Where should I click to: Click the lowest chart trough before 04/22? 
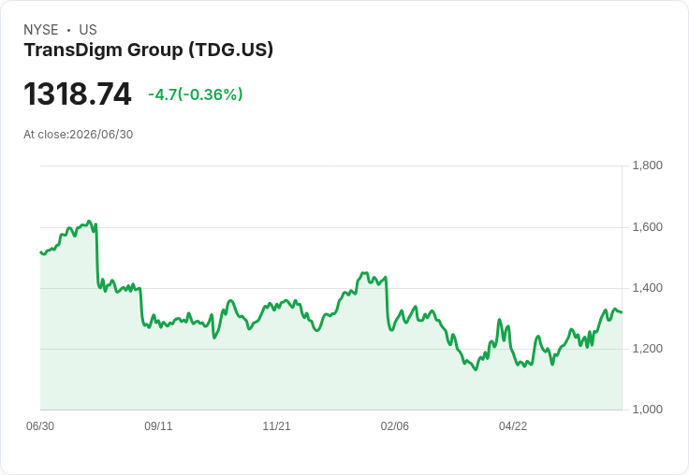pyautogui.click(x=476, y=369)
